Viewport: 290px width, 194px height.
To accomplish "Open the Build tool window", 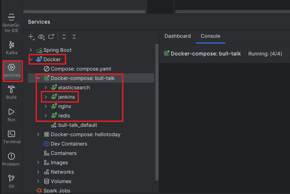I will (x=11, y=92).
